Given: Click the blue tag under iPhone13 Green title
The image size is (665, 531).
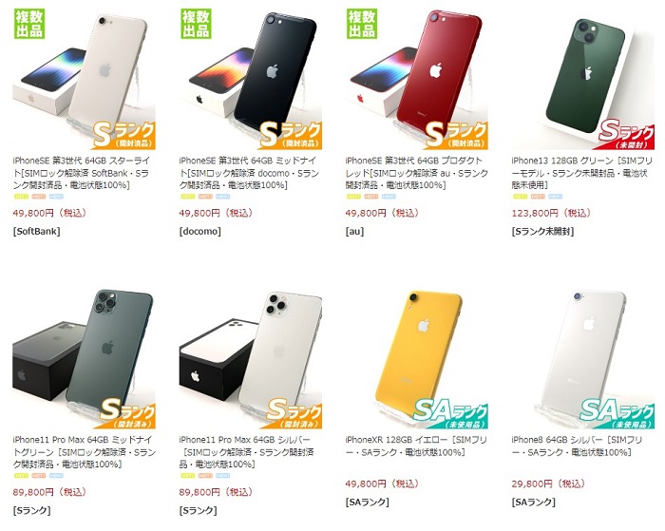Looking at the screenshot, I should [x=555, y=197].
